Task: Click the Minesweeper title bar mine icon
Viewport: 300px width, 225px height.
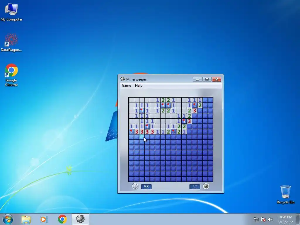Action: (123, 79)
